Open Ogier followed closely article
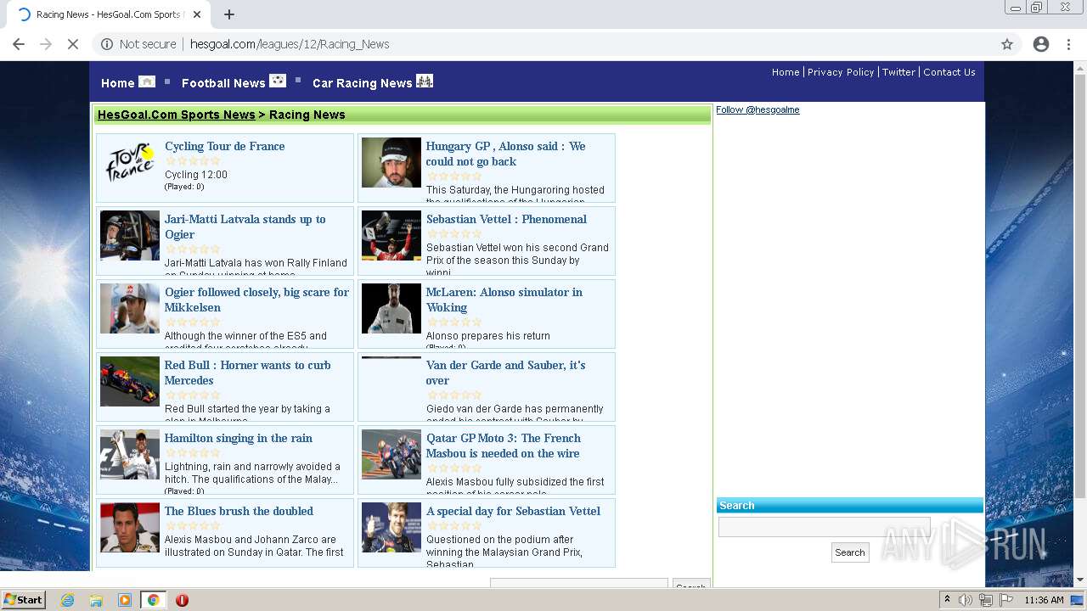Image resolution: width=1087 pixels, height=611 pixels. pyautogui.click(x=256, y=300)
